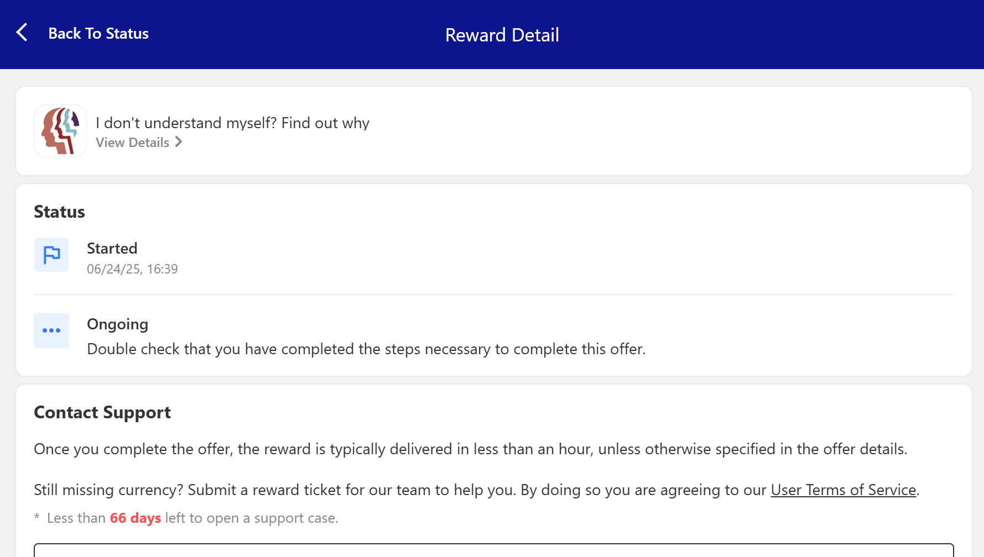Select the Started status label

(112, 249)
